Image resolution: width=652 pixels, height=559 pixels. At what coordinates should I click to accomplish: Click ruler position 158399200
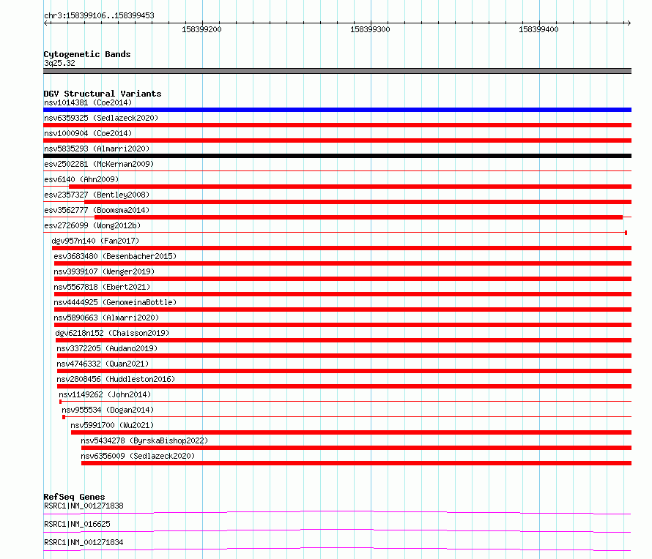point(201,29)
